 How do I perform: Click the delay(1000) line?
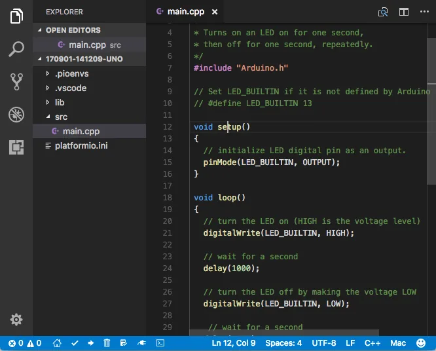click(x=231, y=268)
